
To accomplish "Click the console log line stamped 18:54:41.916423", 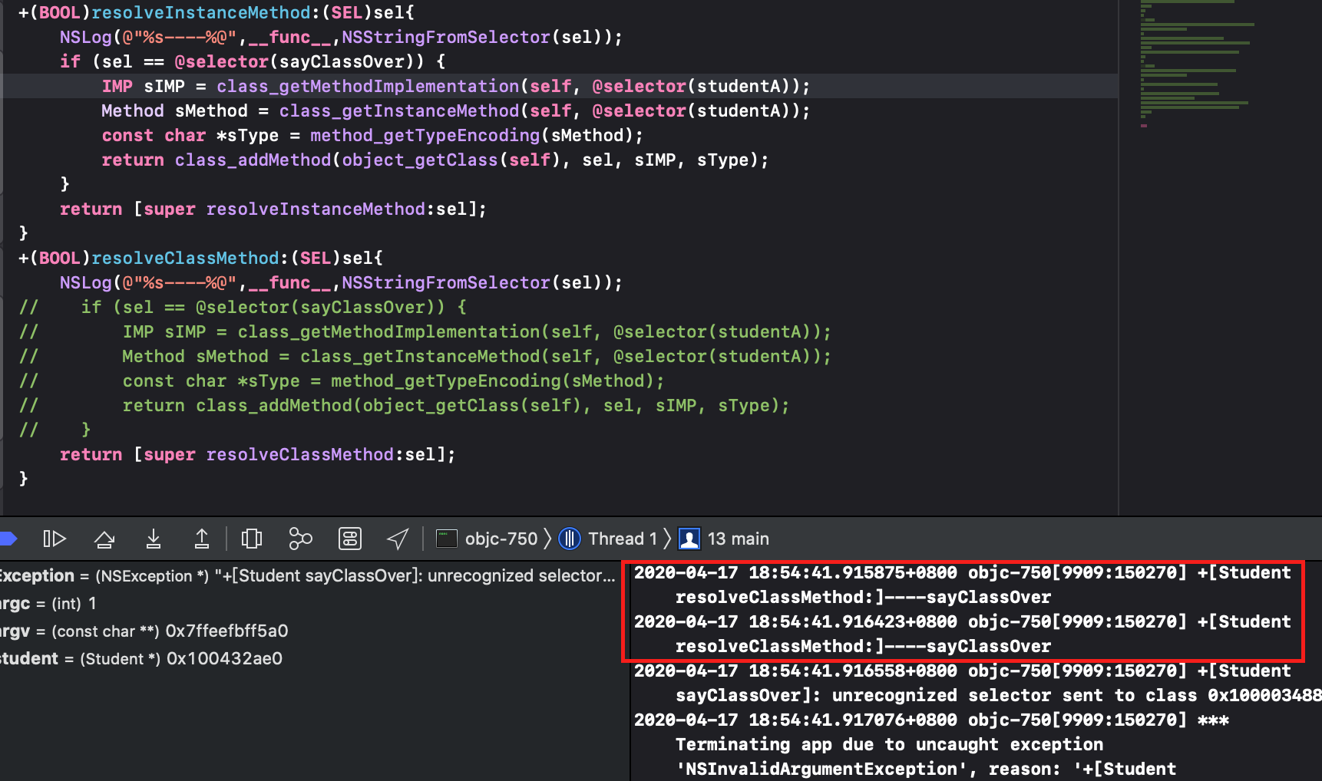I will click(x=963, y=634).
